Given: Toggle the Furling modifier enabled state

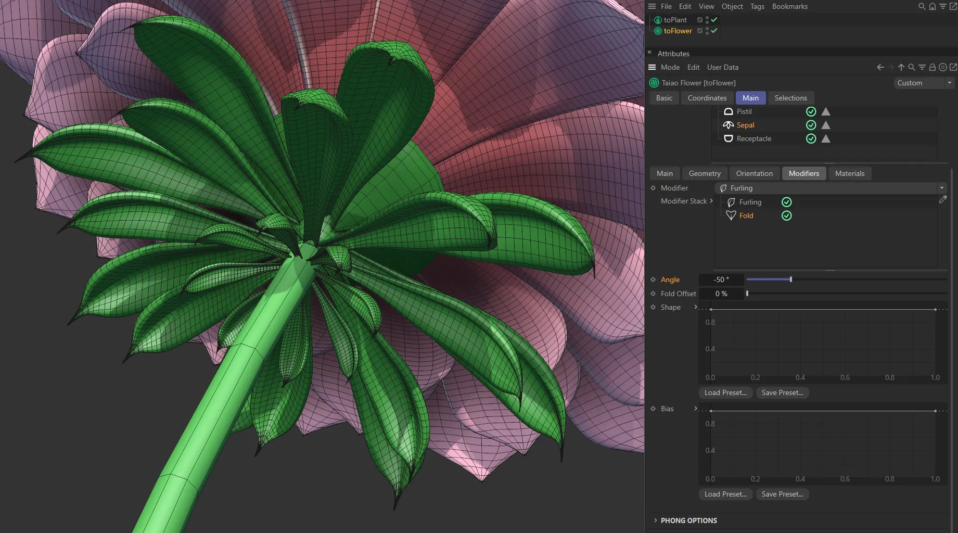Looking at the screenshot, I should tap(786, 202).
